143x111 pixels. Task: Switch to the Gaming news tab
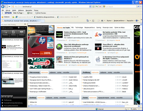tap(99, 27)
